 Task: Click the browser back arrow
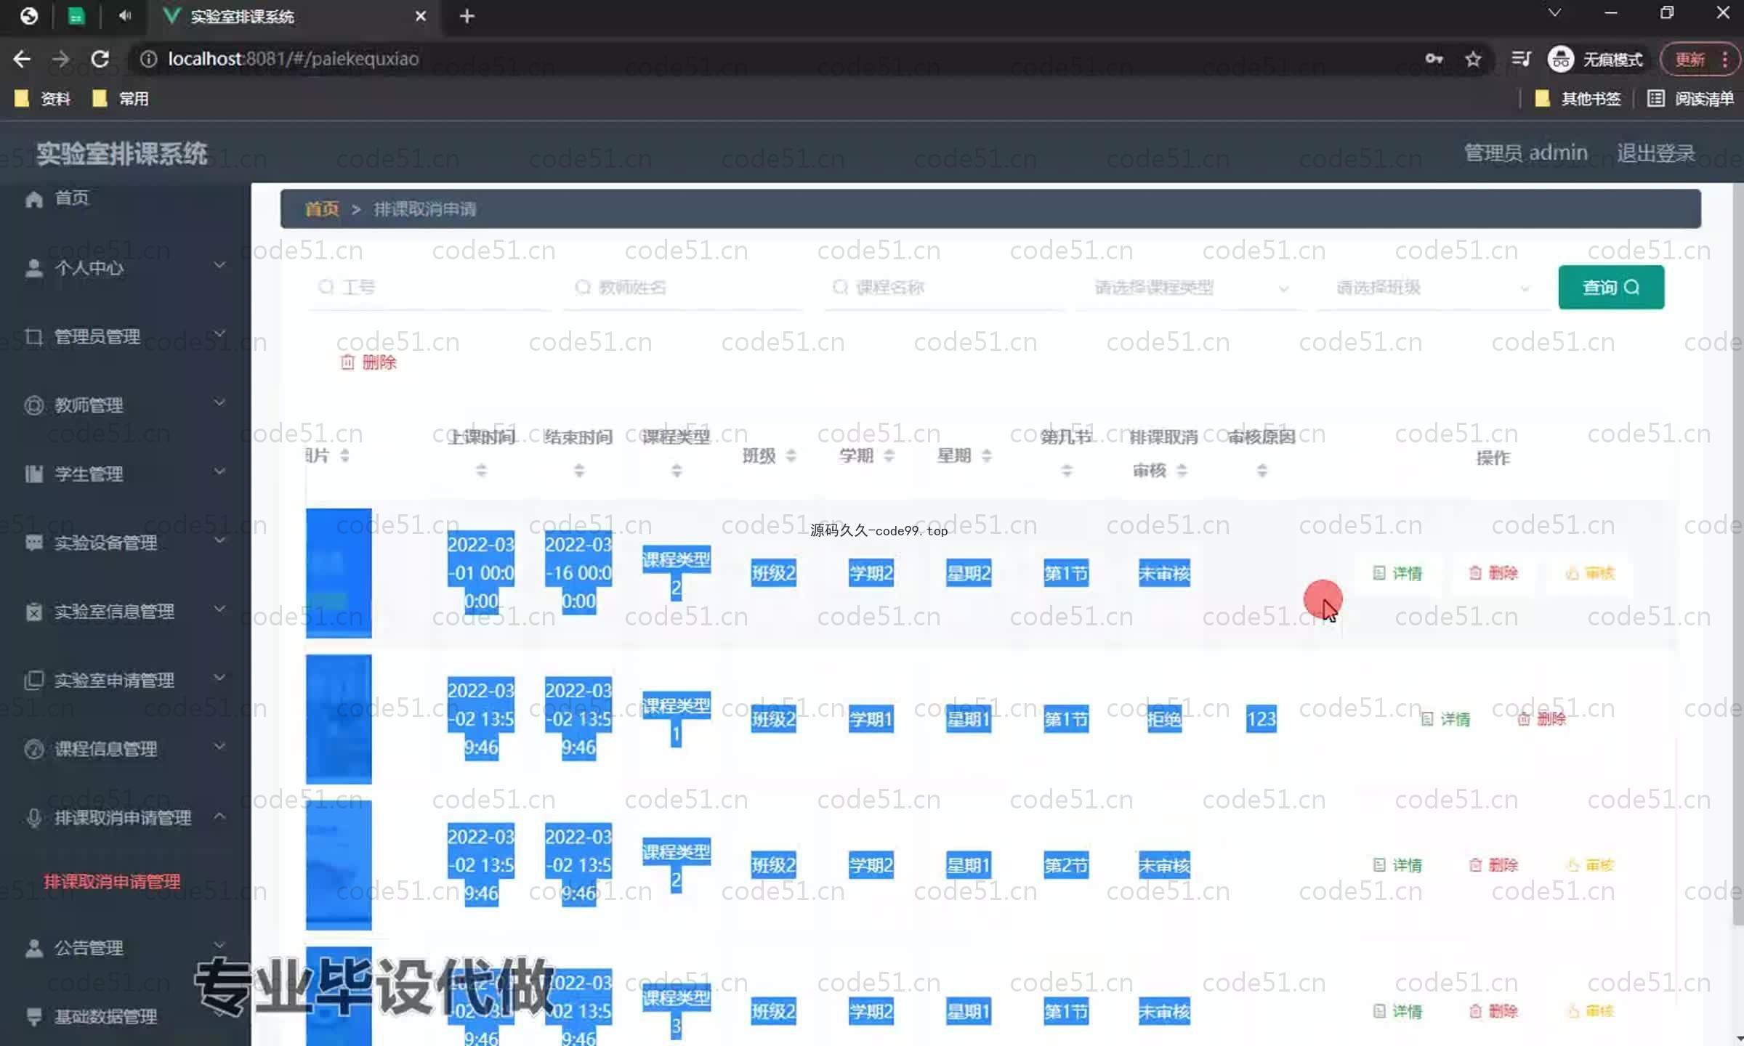point(22,59)
